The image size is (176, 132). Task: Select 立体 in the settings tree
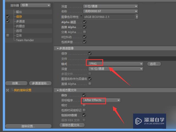click(x=19, y=35)
